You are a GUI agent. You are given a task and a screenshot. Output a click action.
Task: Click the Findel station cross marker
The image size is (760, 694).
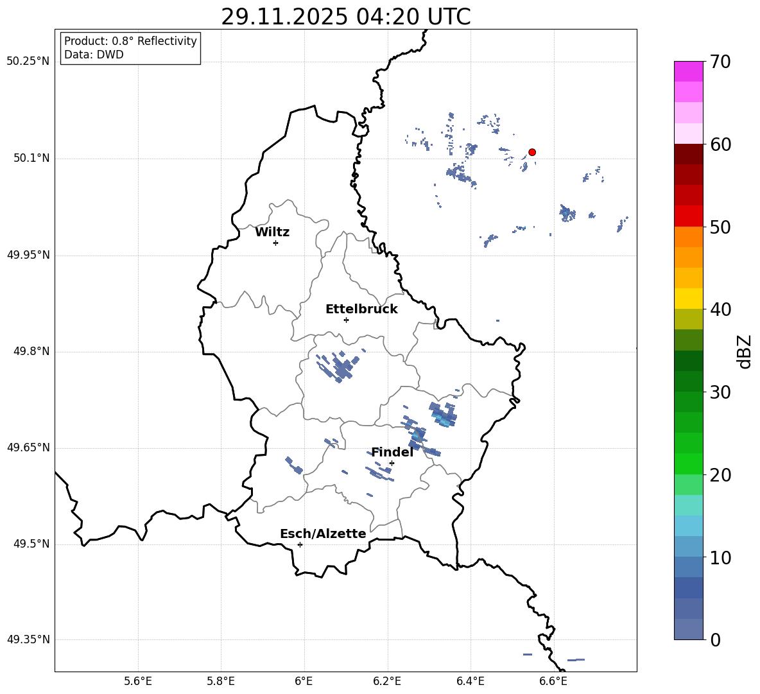392,464
